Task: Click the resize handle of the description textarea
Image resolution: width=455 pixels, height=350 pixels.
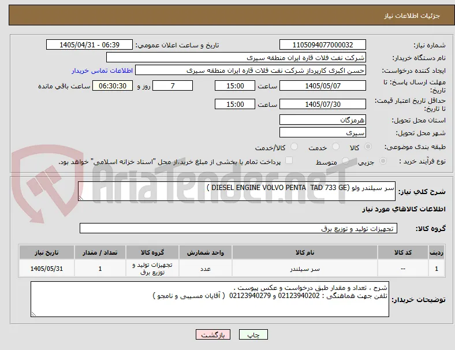Action: 81,198
